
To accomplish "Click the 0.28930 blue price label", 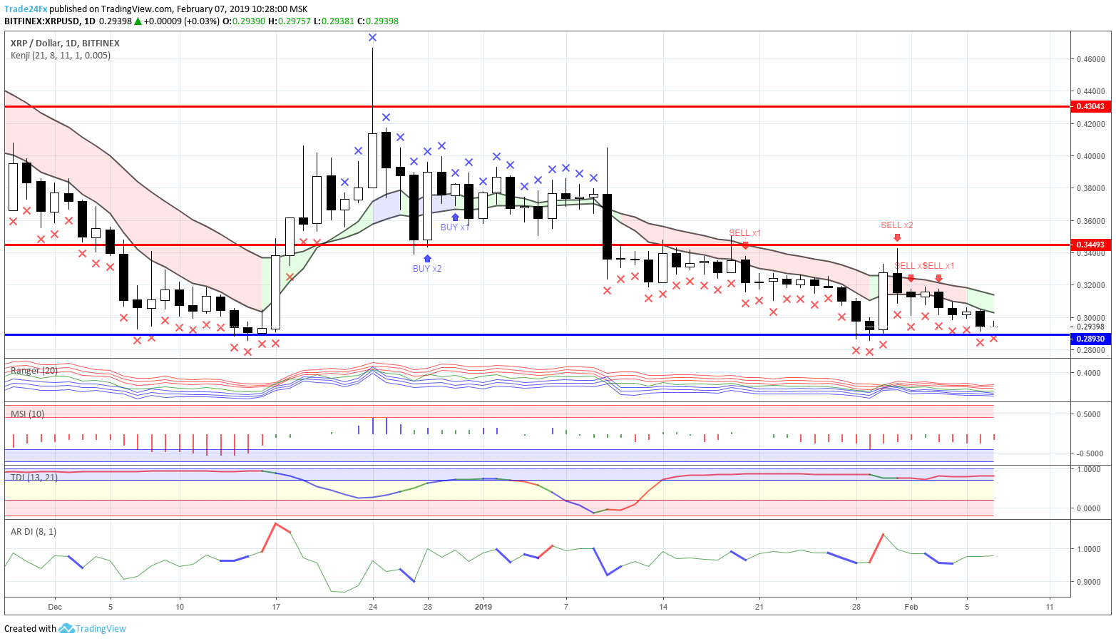I will point(1090,339).
